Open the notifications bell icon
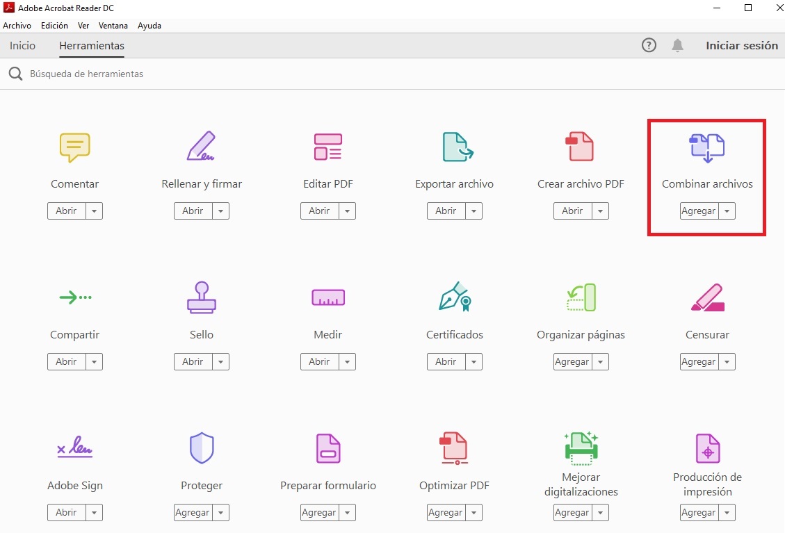Viewport: 785px width, 533px height. [677, 45]
